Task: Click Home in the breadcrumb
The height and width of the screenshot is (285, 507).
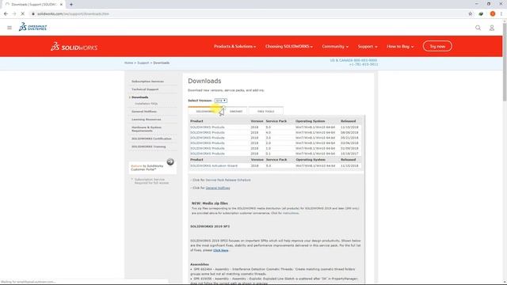Action: click(128, 63)
